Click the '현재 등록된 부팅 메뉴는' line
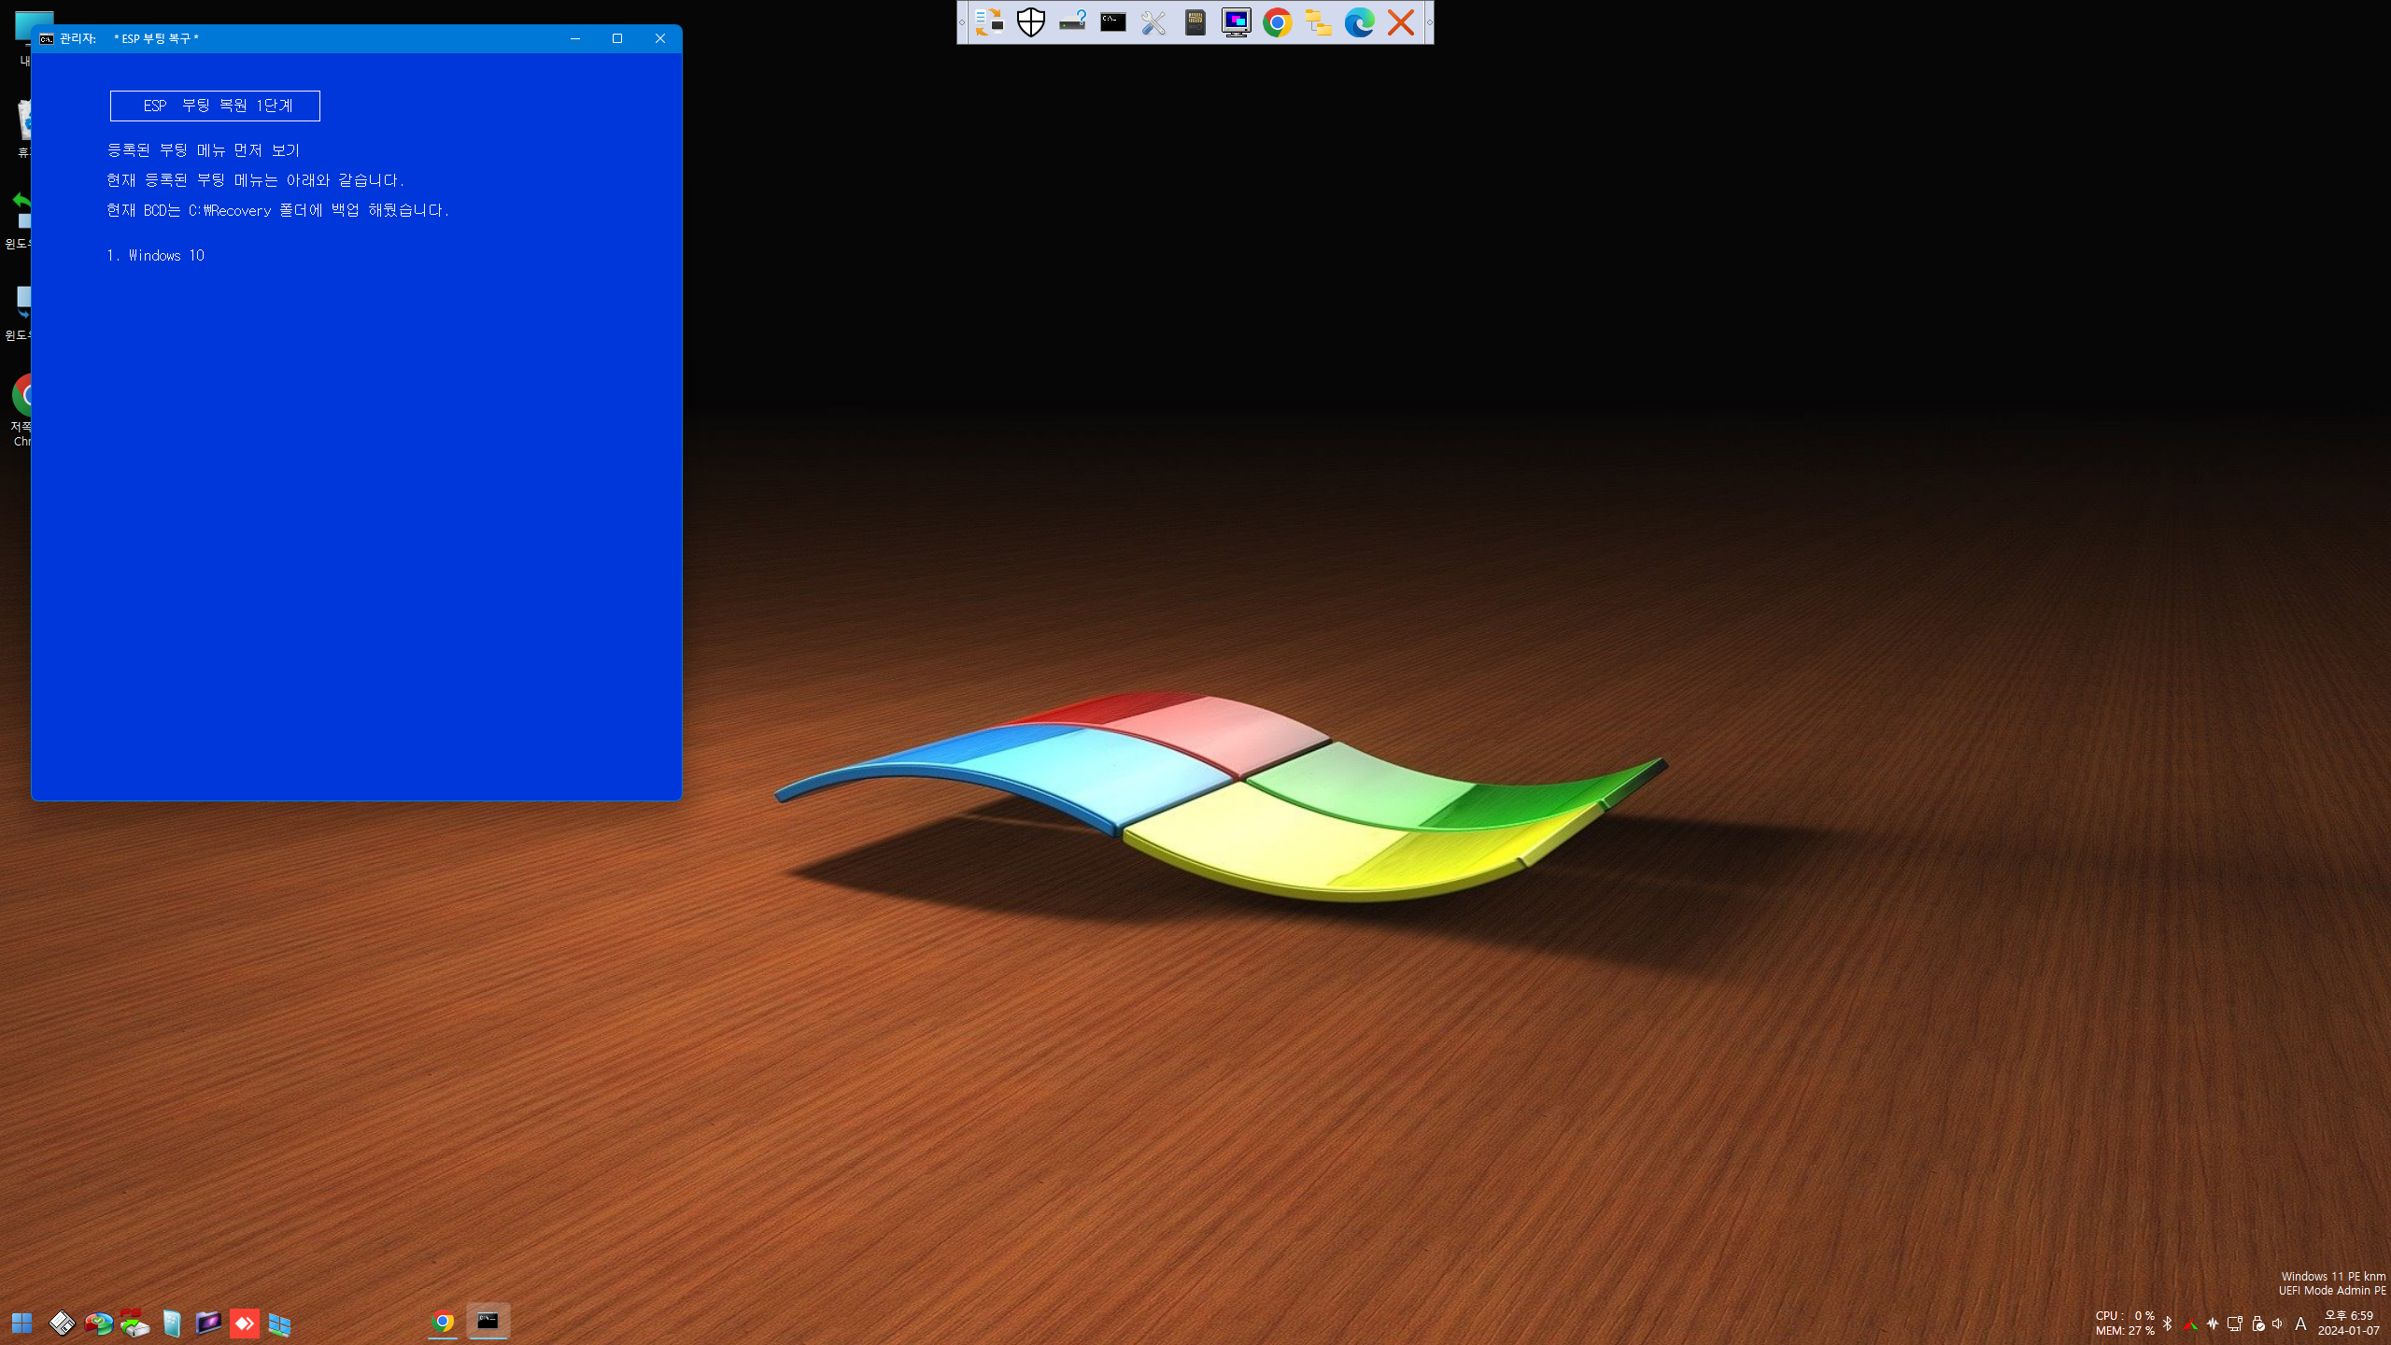Screen dimensions: 2391x1345 click(256, 180)
